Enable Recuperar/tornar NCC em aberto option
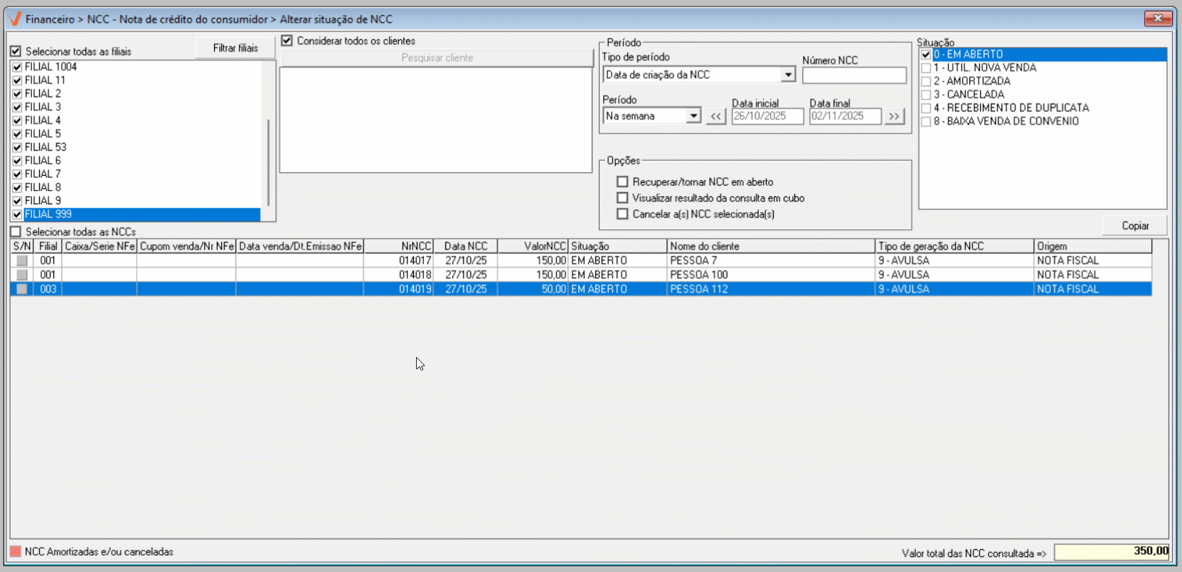The height and width of the screenshot is (572, 1182). (622, 182)
